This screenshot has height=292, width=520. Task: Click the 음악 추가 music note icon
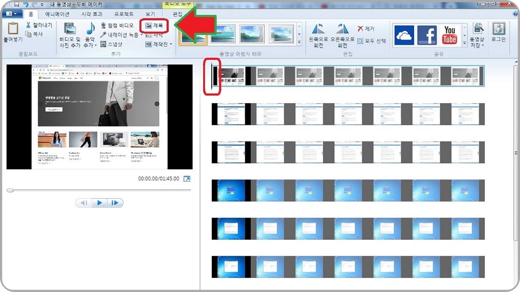pyautogui.click(x=90, y=28)
